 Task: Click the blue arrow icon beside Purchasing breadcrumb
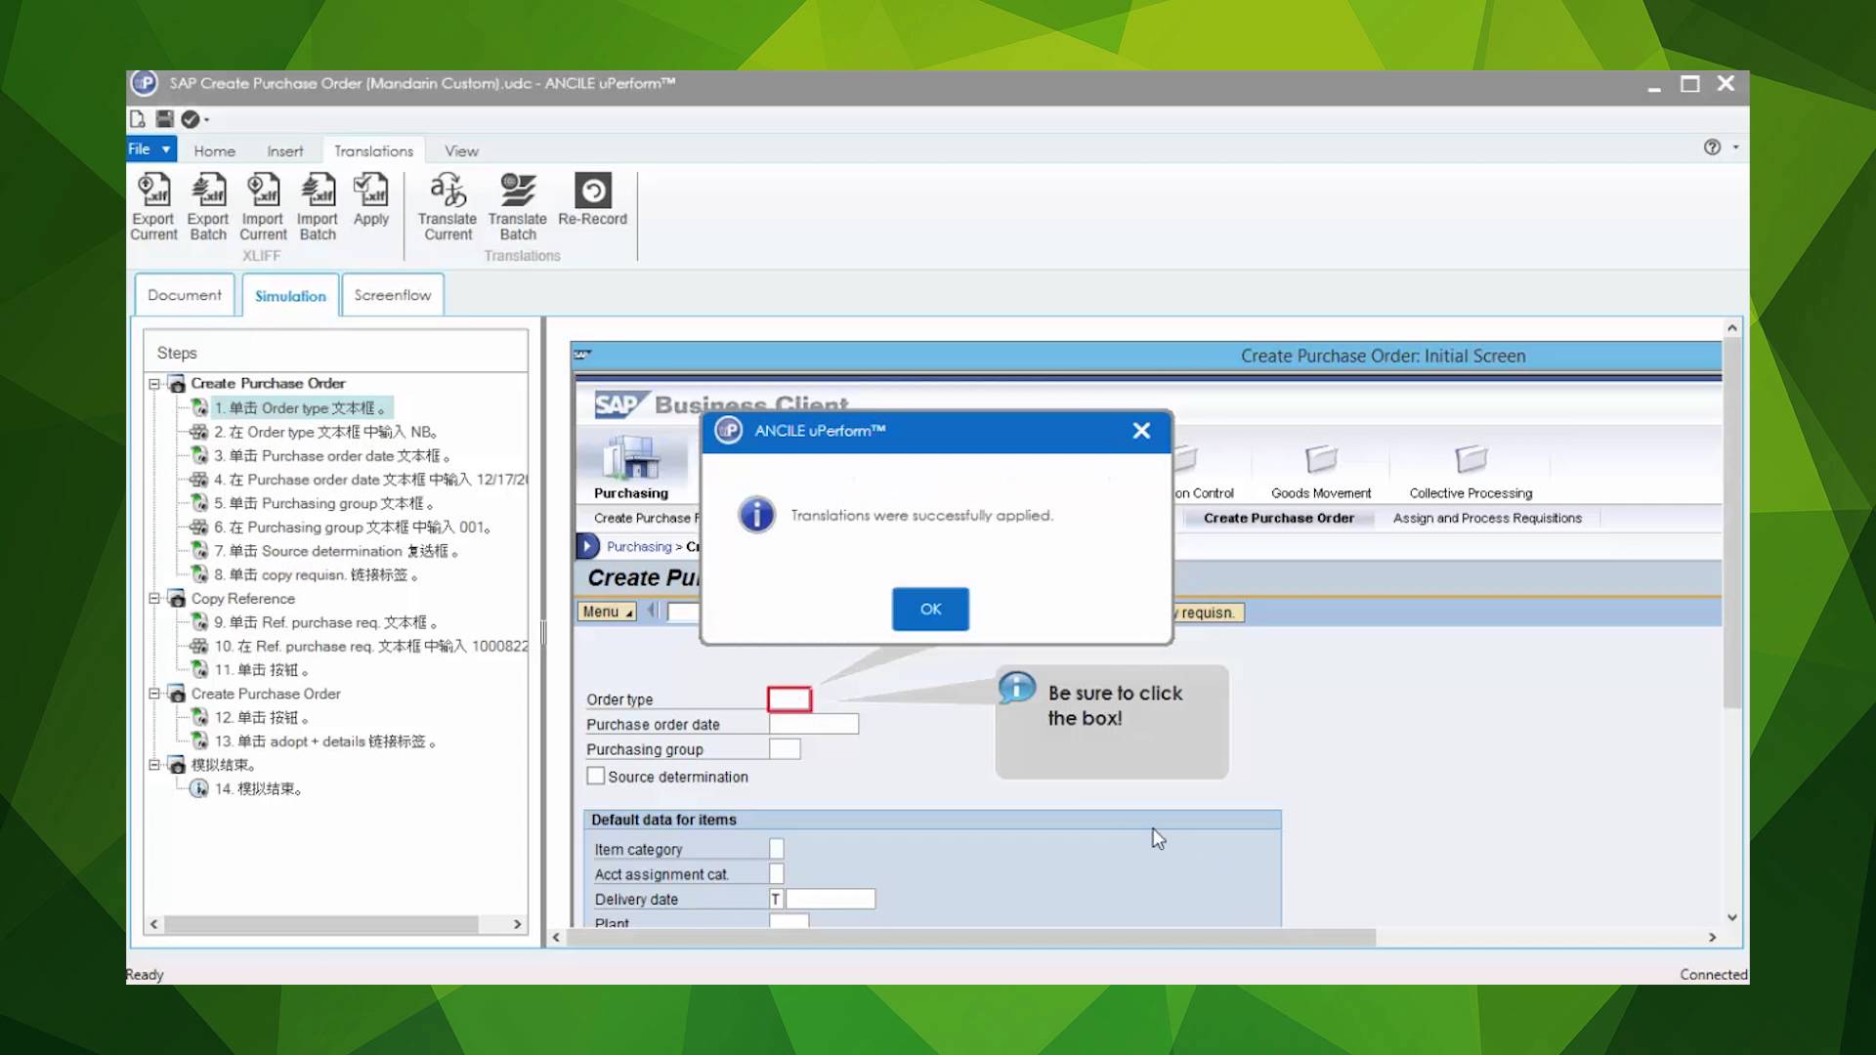[x=587, y=546]
